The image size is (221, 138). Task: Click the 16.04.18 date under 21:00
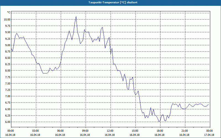point(184,135)
